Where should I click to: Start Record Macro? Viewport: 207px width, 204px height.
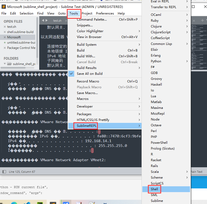tap(105, 81)
